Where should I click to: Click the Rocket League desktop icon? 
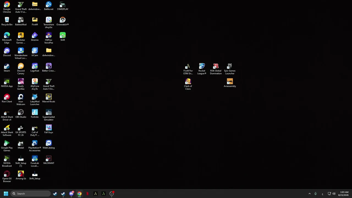(x=202, y=69)
